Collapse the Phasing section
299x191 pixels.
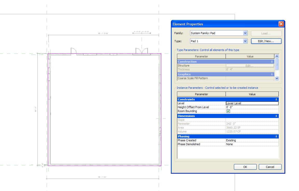[276, 136]
